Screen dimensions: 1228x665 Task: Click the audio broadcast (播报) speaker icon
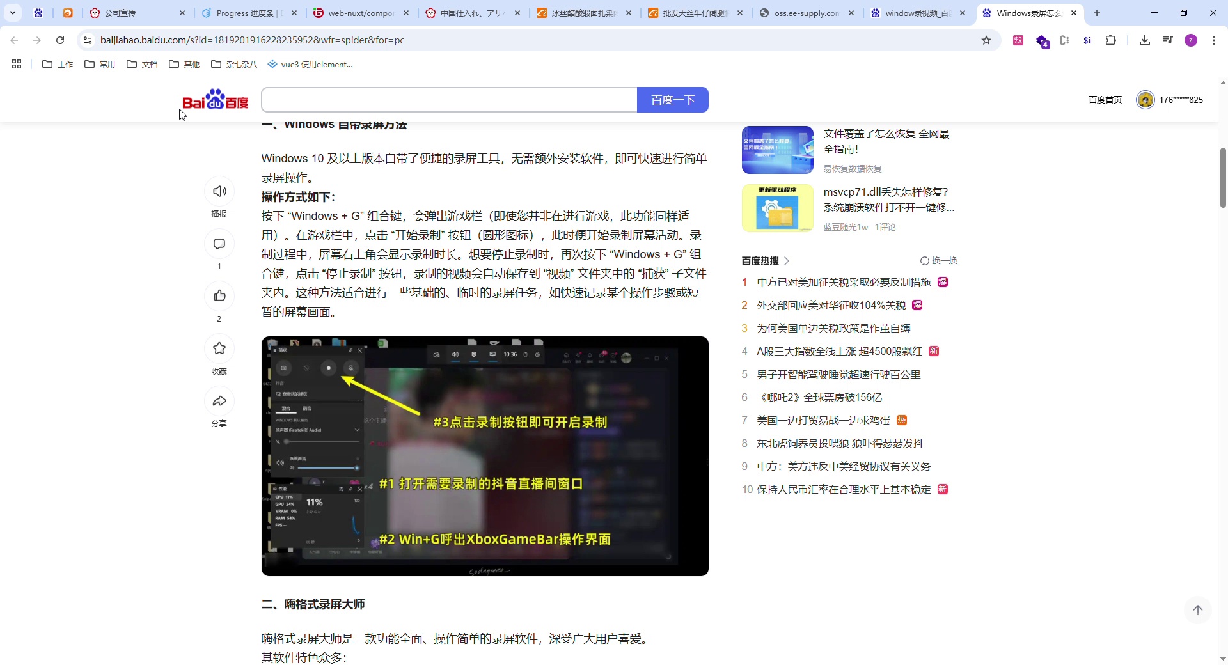click(x=219, y=191)
